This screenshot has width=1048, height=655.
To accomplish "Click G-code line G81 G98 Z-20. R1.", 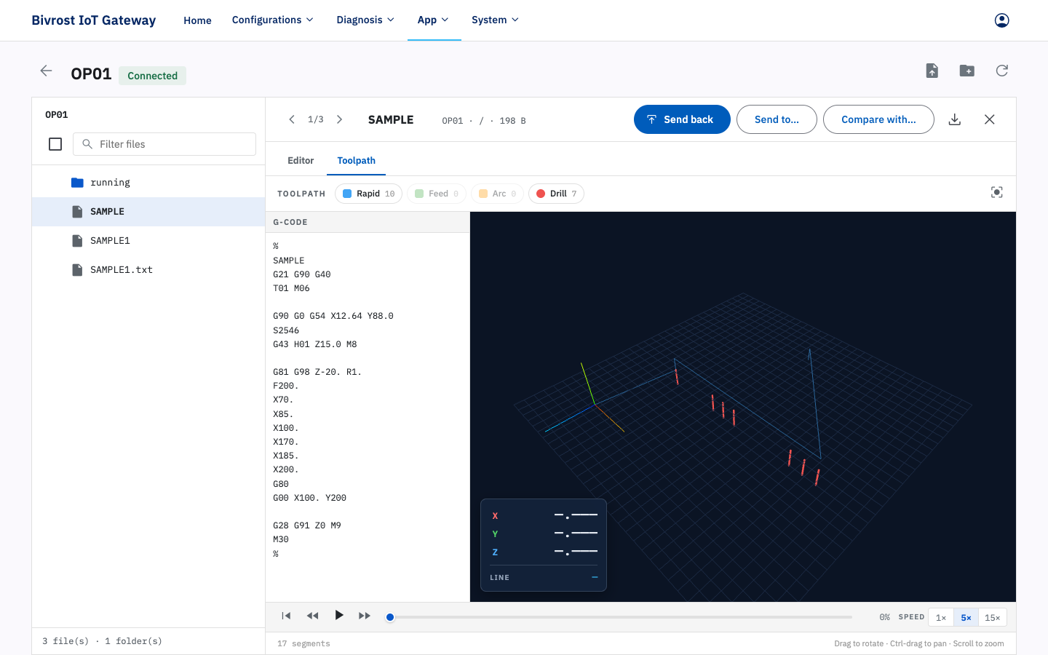I will click(x=317, y=372).
